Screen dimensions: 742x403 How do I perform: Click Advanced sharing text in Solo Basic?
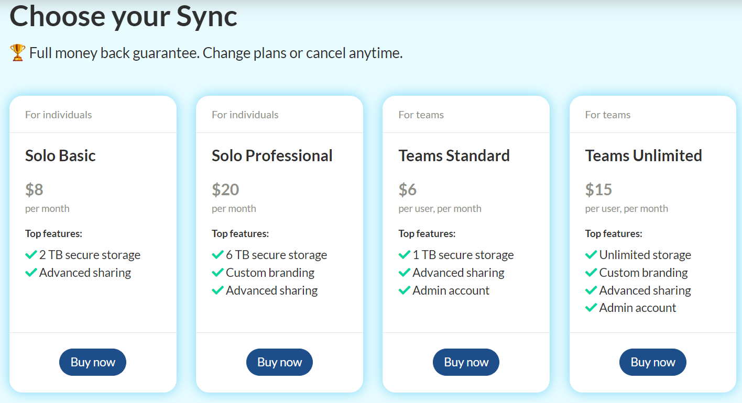coord(85,273)
